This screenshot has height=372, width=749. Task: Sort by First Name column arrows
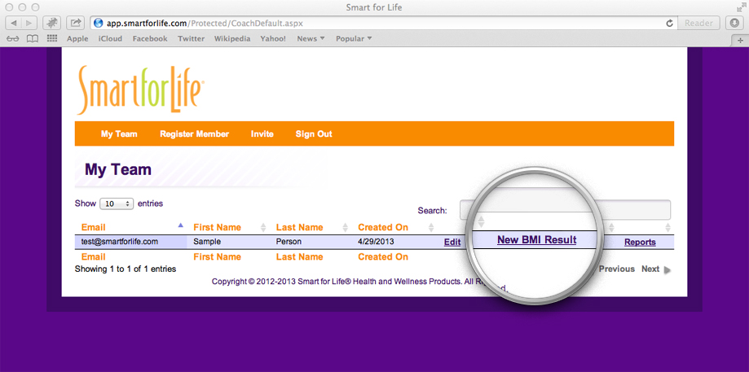262,227
